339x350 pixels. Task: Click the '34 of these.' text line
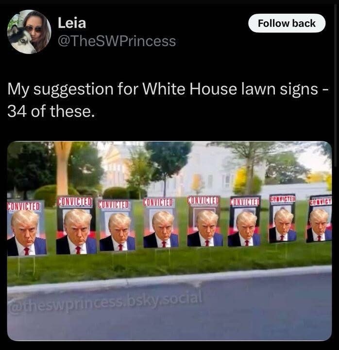[x=51, y=111]
